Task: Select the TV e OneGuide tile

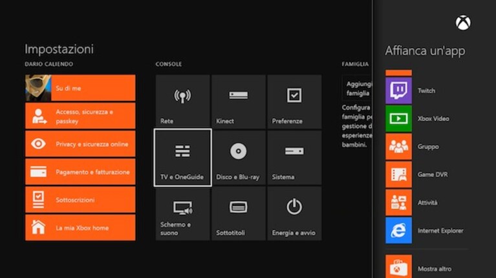Action: pos(182,158)
